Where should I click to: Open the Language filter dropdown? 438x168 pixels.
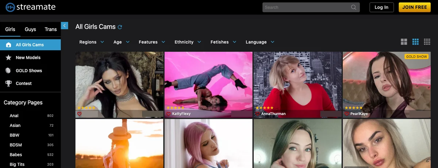tap(260, 42)
